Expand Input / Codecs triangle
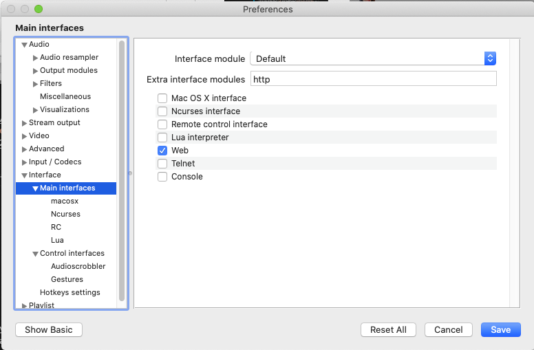The width and height of the screenshot is (534, 350). tap(24, 162)
